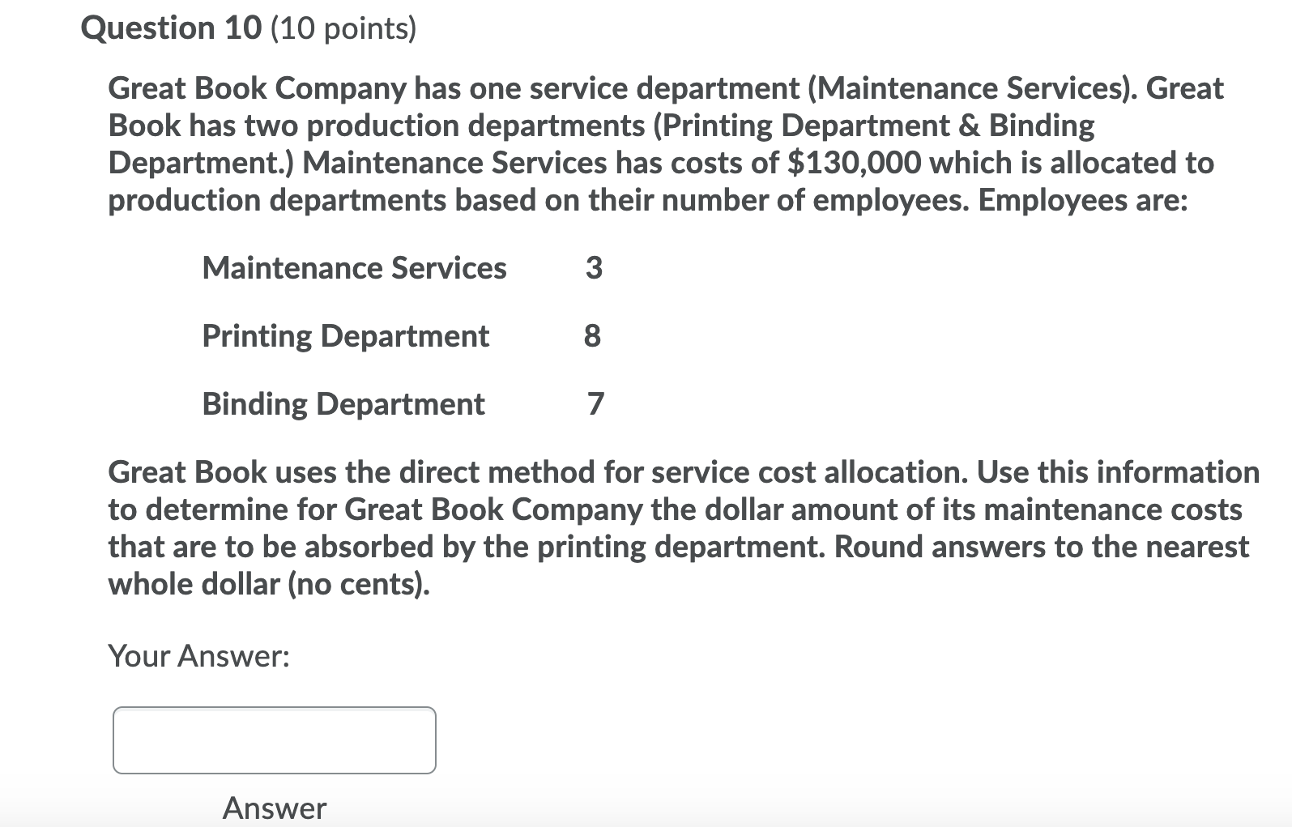This screenshot has width=1292, height=827.
Task: Select the number 3 beside Maintenance Services
Action: (x=595, y=267)
